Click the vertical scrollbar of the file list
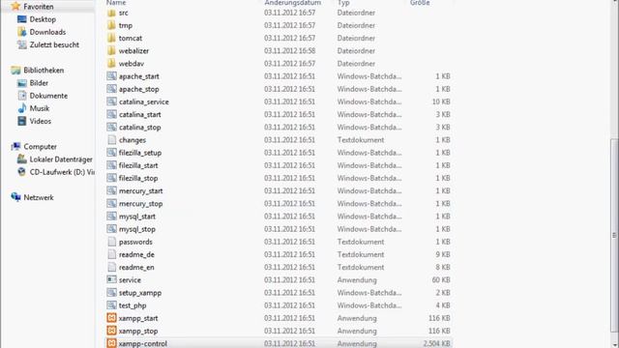This screenshot has width=619, height=348. tap(614, 235)
